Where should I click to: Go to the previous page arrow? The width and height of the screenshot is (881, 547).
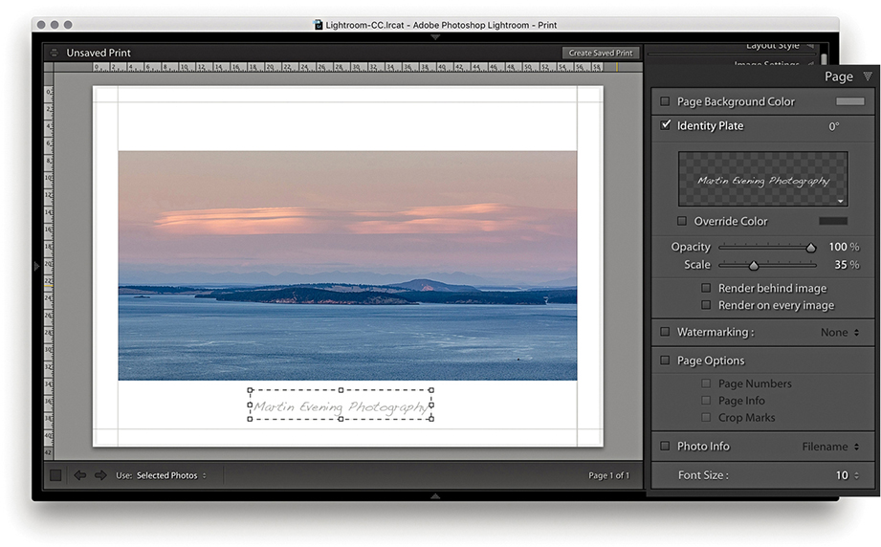[x=80, y=475]
